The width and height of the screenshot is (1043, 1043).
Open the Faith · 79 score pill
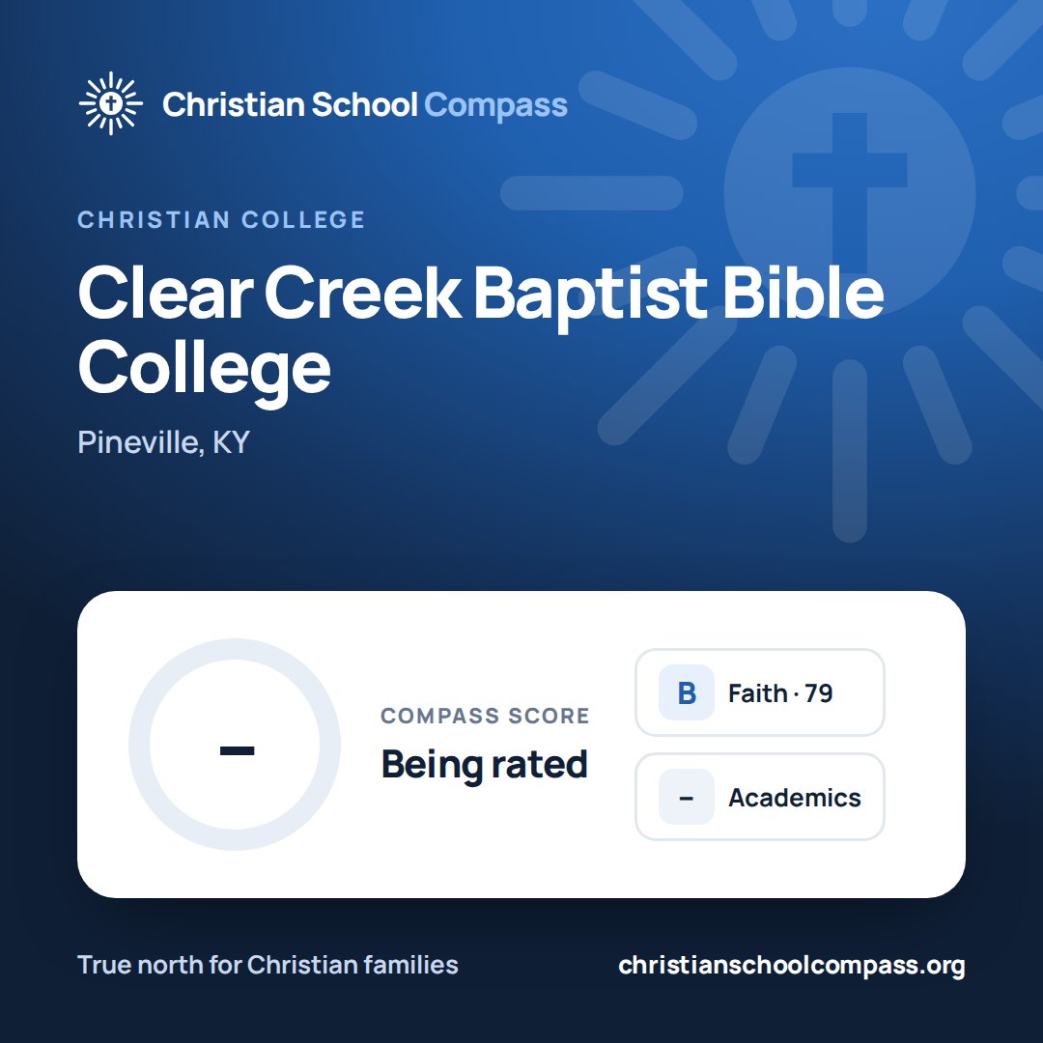760,692
